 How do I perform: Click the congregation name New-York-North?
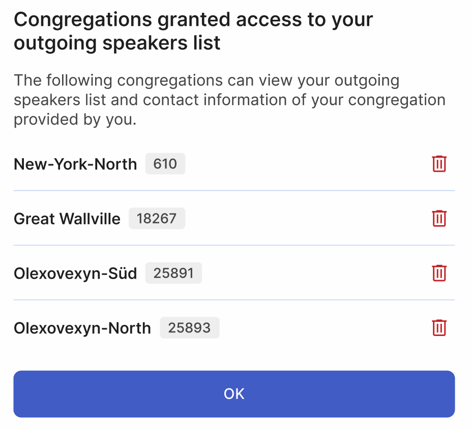pos(75,164)
